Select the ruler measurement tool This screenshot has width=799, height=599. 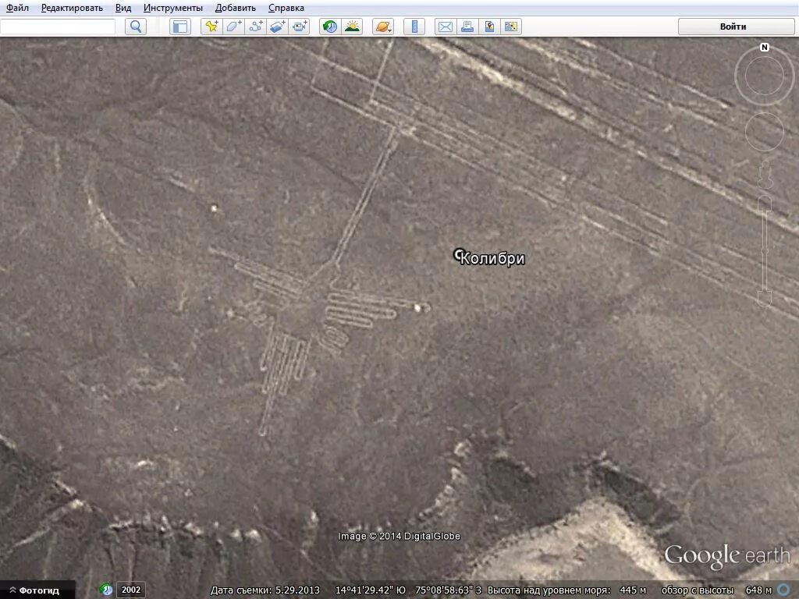tap(414, 27)
